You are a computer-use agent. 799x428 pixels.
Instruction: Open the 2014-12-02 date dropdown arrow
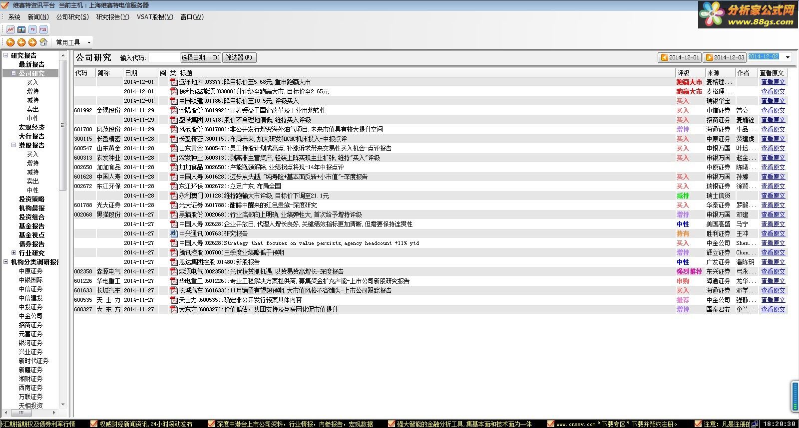click(x=788, y=57)
